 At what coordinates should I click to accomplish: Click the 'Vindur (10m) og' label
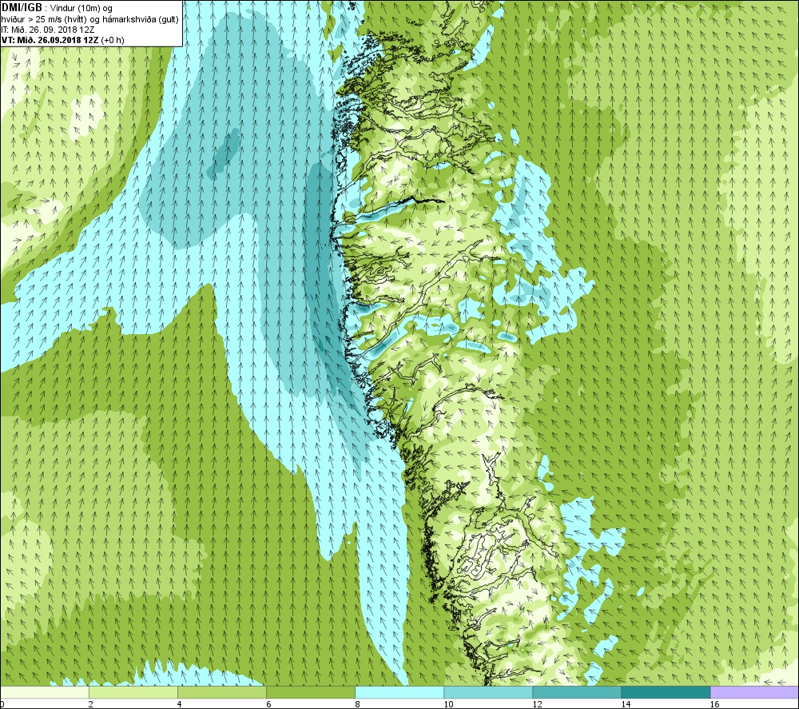click(81, 8)
